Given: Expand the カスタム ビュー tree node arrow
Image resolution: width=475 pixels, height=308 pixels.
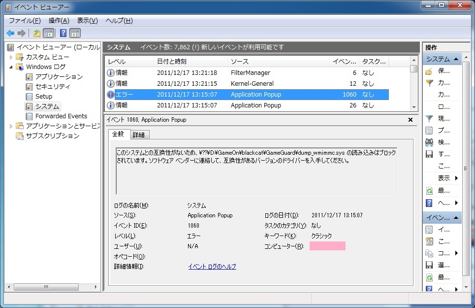Looking at the screenshot, I should 11,57.
